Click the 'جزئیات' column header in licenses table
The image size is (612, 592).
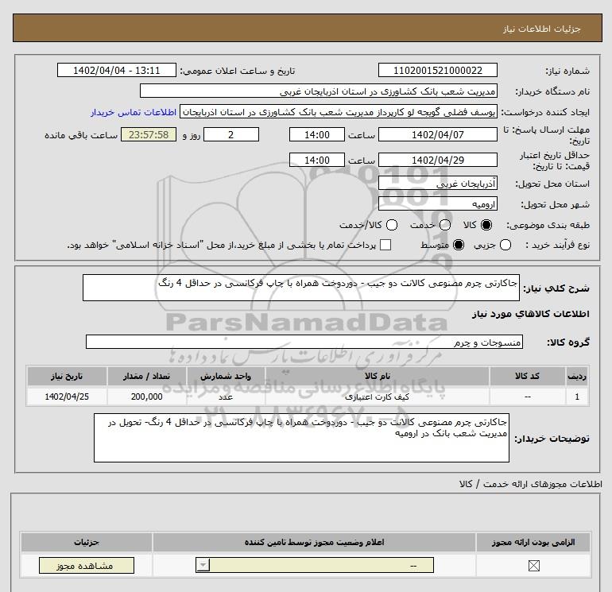(87, 542)
